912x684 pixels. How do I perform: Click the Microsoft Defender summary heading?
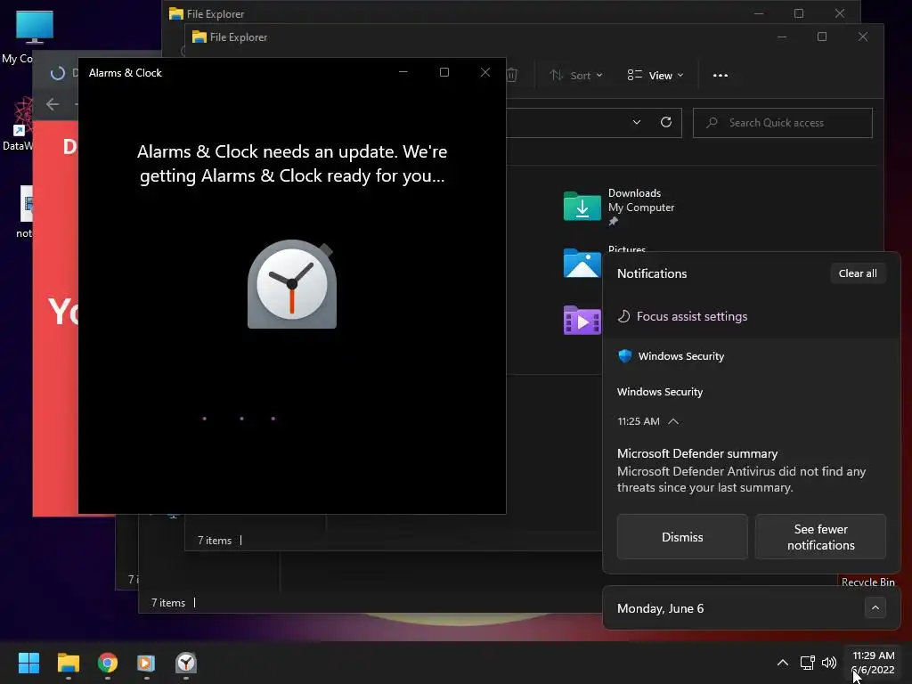click(697, 453)
